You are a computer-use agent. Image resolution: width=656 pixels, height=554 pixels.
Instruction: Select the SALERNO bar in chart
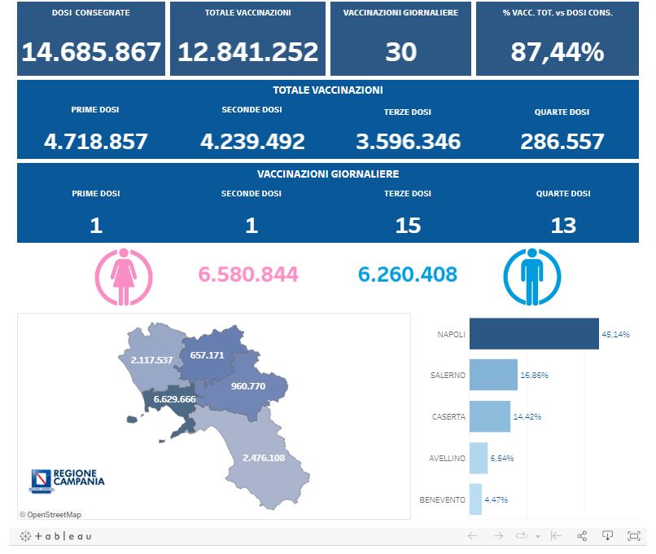(493, 375)
